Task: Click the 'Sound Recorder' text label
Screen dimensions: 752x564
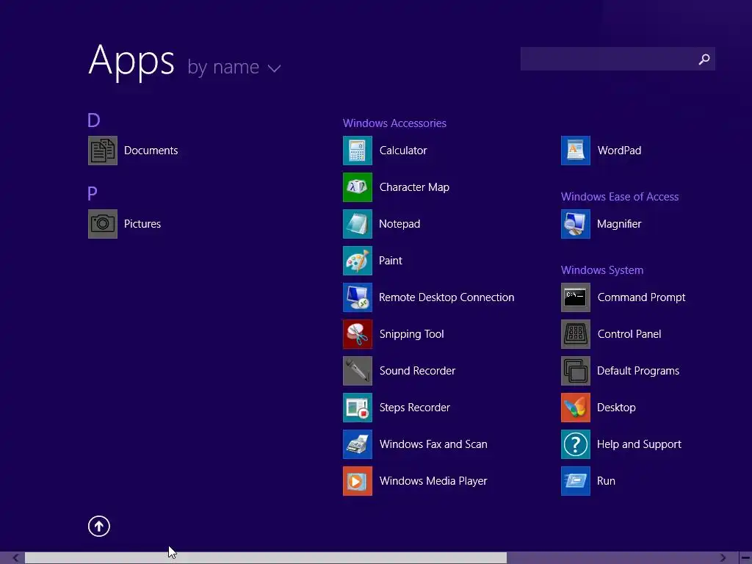Action: tap(417, 371)
